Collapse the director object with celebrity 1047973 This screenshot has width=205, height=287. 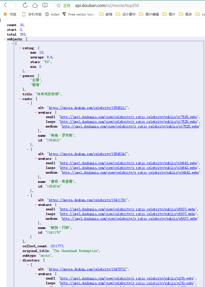point(28,265)
